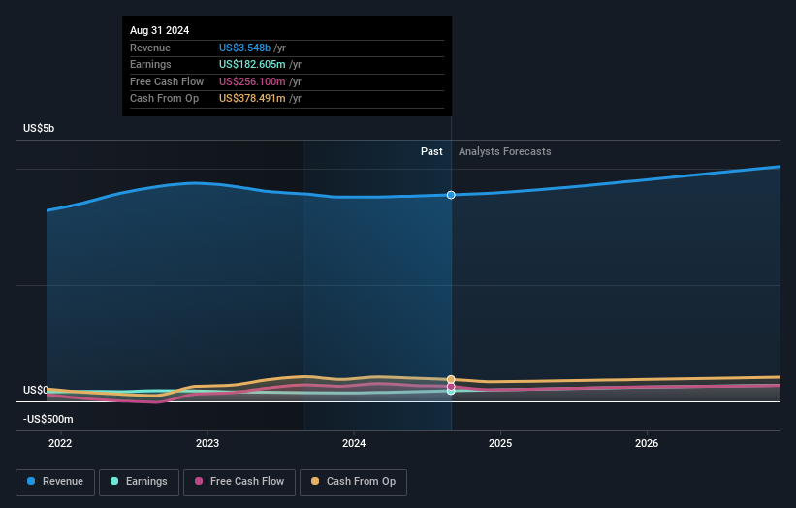This screenshot has width=796, height=508.
Task: Click the Free Cash Flow row label in the tooltip
Action: [167, 81]
